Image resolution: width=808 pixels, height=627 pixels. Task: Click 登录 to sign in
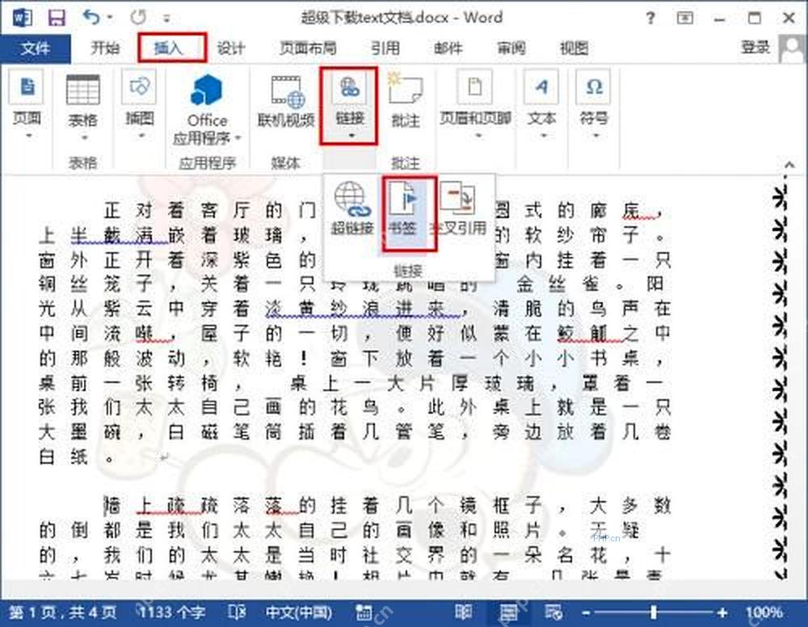click(755, 48)
